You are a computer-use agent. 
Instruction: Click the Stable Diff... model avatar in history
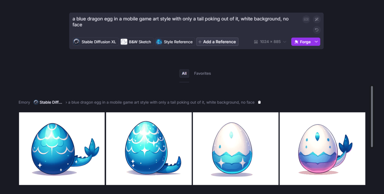[x=36, y=102]
